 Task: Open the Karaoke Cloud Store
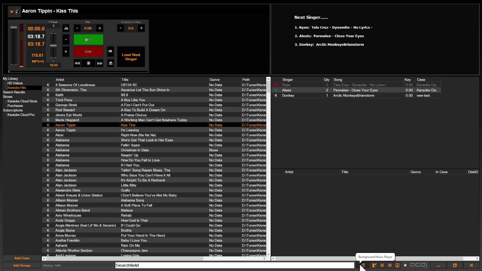click(x=22, y=101)
